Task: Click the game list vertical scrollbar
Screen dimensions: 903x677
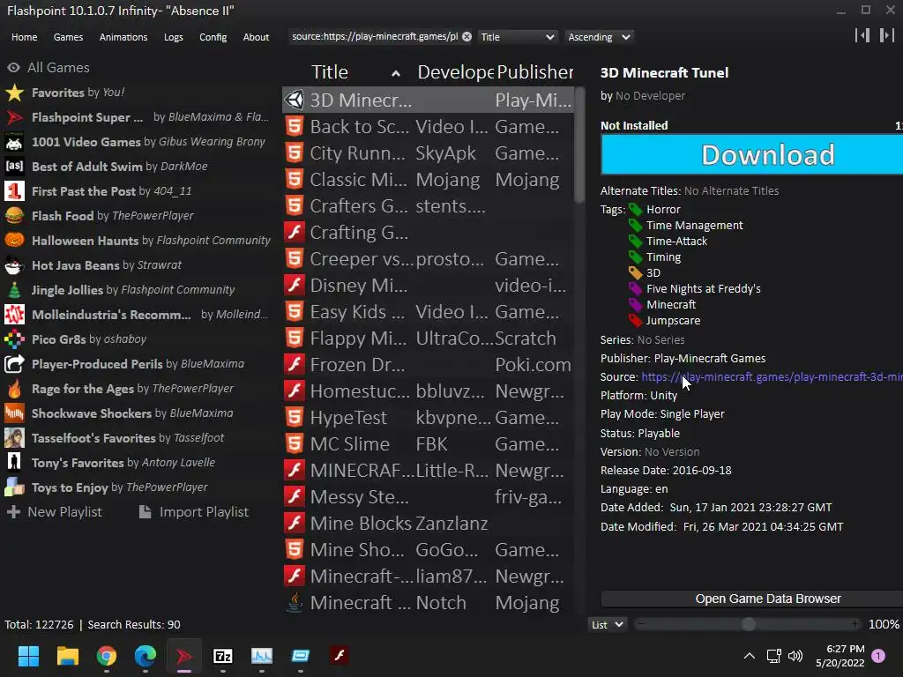Action: pos(579,144)
